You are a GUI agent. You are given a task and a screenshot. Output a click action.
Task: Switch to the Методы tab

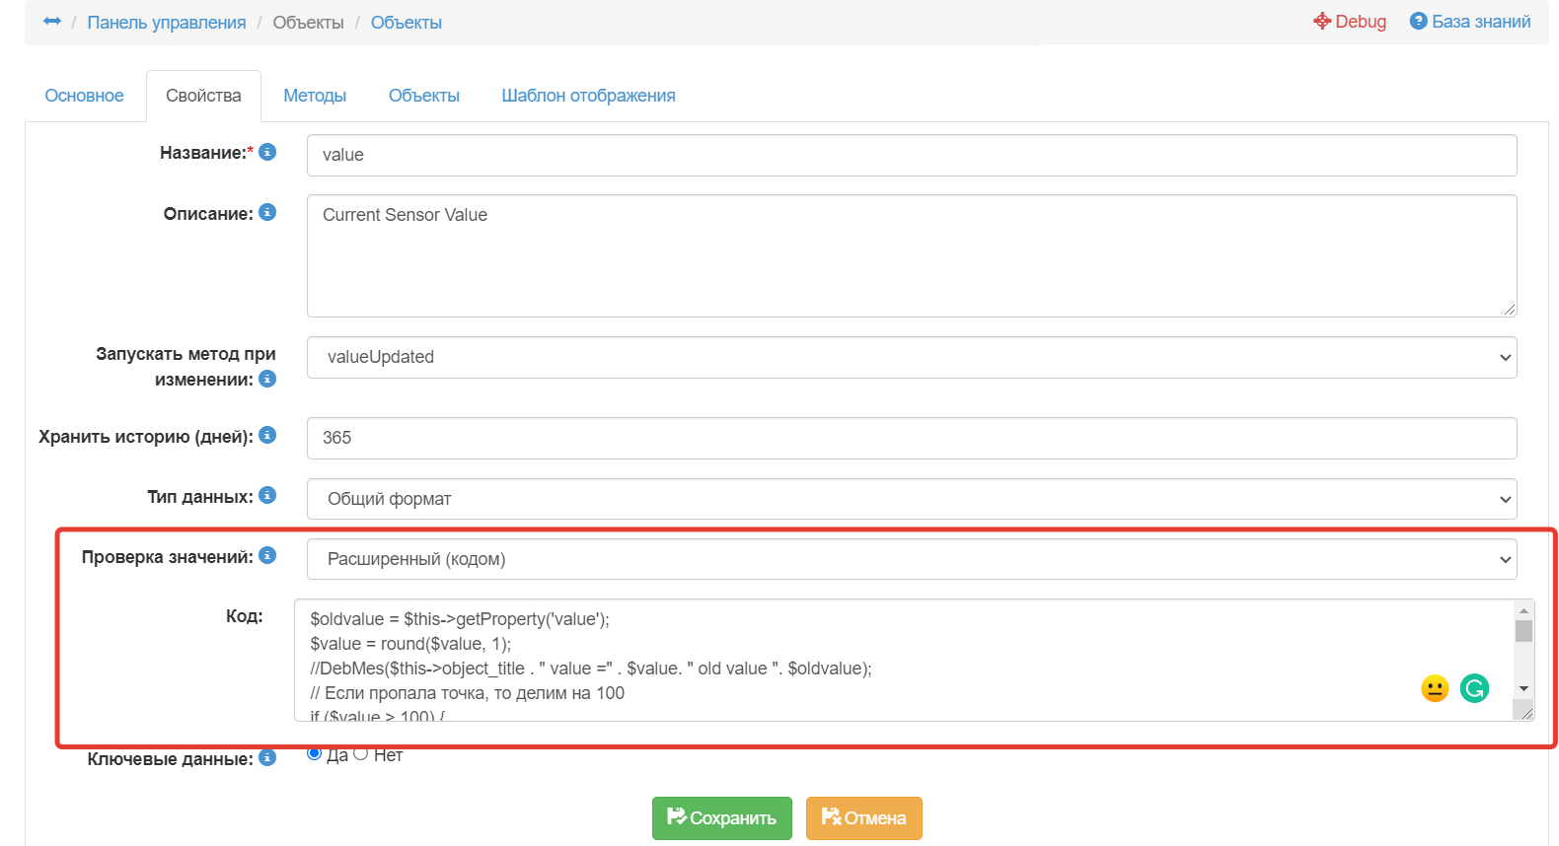[x=315, y=96]
